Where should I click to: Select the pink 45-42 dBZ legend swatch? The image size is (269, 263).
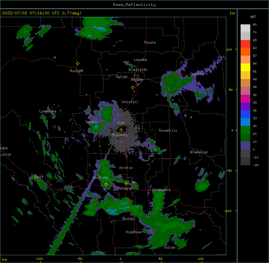(x=245, y=91)
